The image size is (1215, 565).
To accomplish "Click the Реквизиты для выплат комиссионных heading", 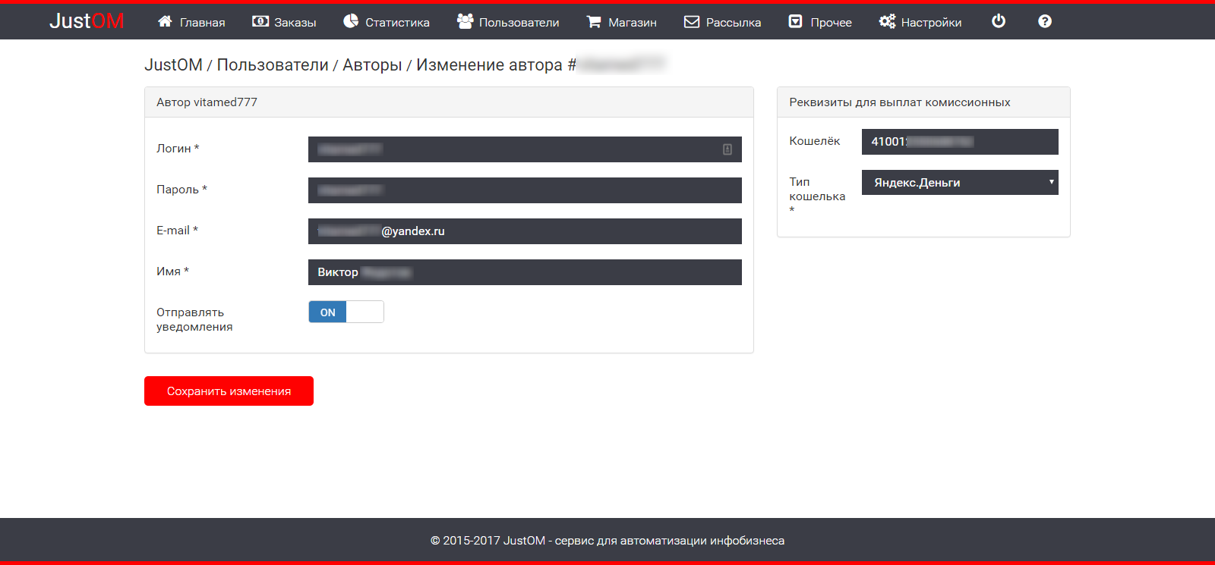I will tap(900, 102).
